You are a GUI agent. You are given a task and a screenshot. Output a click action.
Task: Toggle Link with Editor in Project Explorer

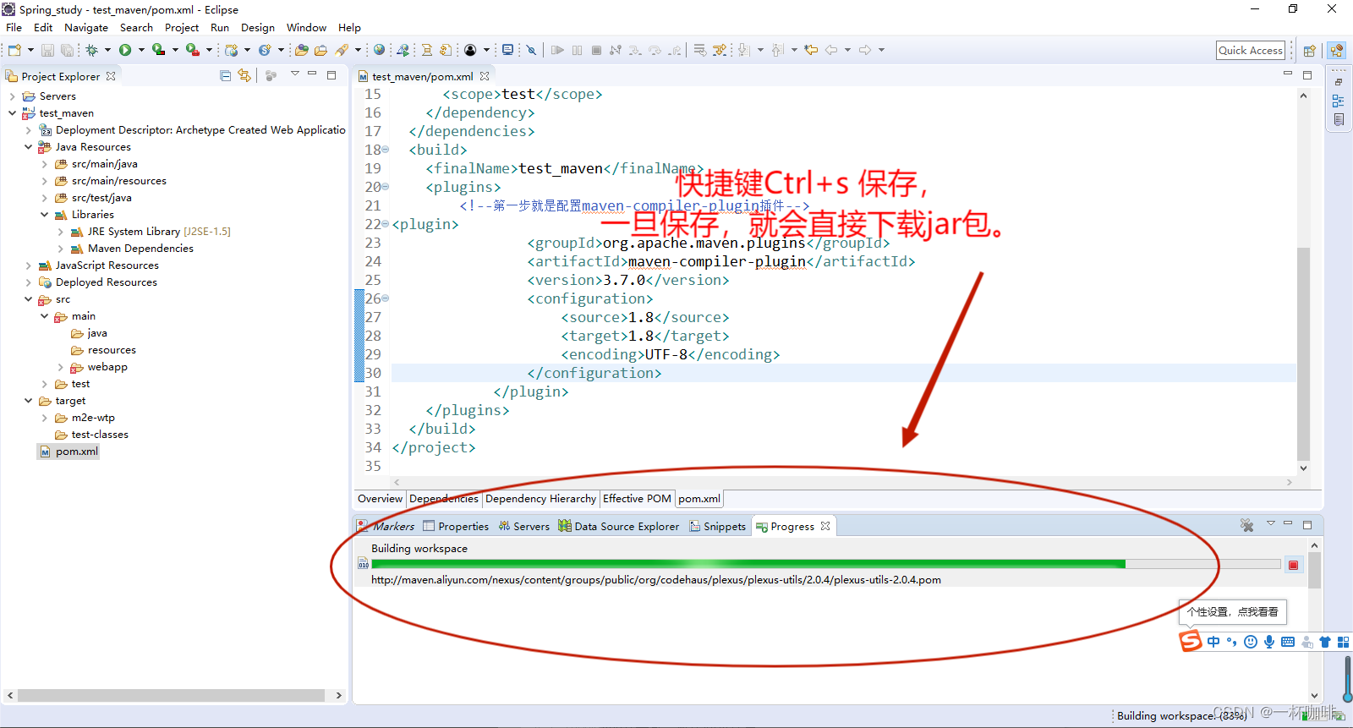click(244, 75)
